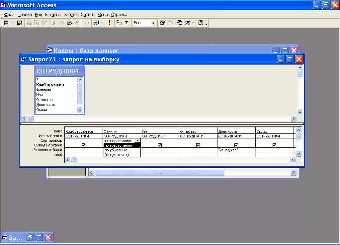Click the Undo arrow icon
Image resolution: width=340 pixels, height=245 pixels.
(x=87, y=23)
